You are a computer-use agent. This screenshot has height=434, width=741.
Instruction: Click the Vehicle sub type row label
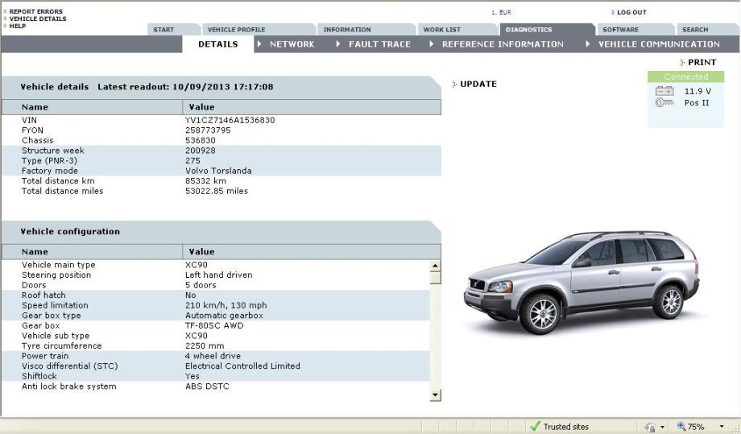(56, 335)
